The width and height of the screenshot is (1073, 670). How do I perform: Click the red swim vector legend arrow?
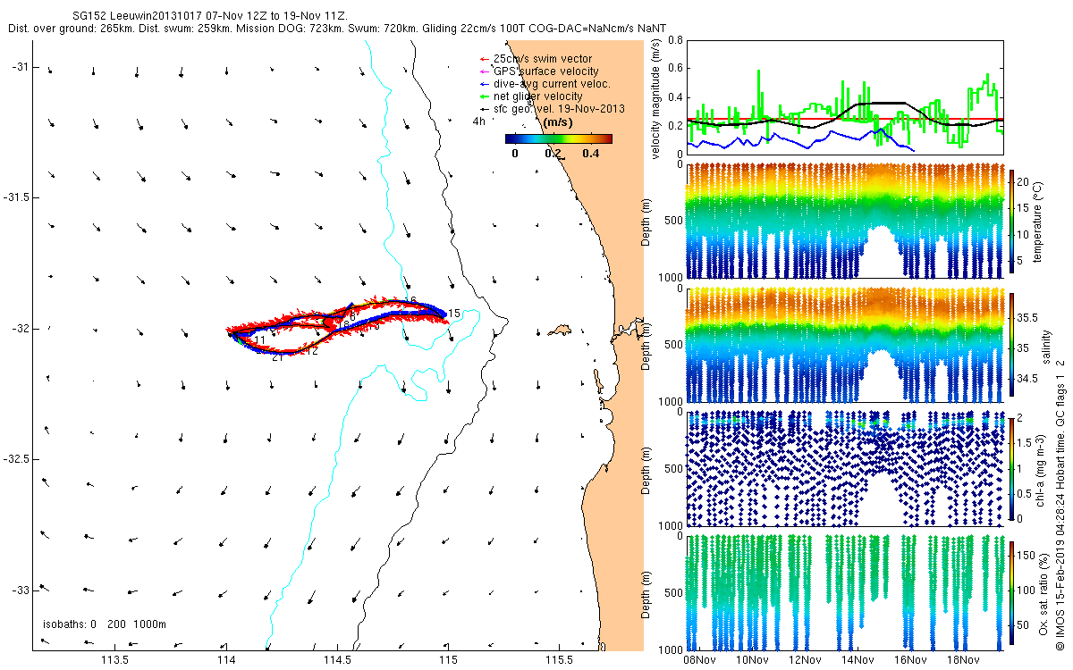484,59
